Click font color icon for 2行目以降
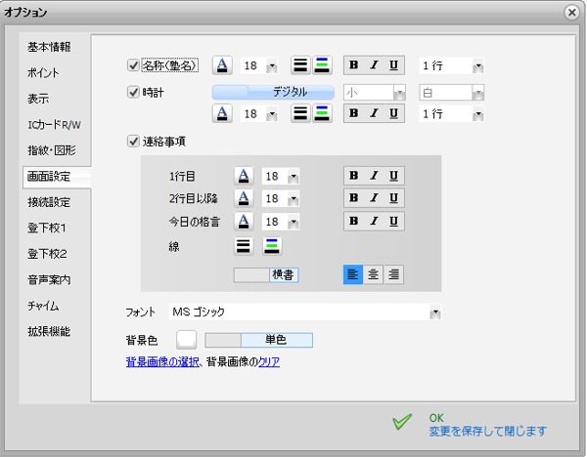 tap(244, 198)
